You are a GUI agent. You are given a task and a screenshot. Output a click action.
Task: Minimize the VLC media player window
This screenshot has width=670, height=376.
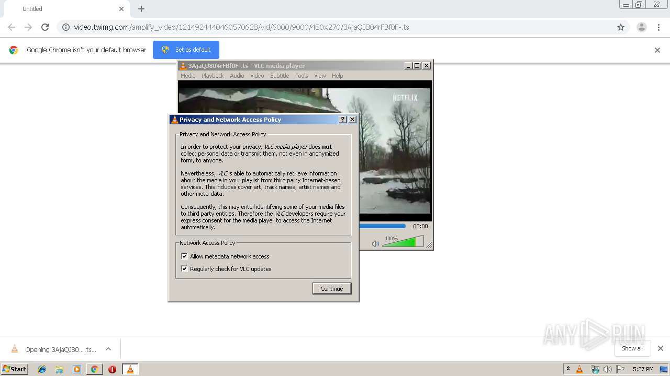point(408,66)
